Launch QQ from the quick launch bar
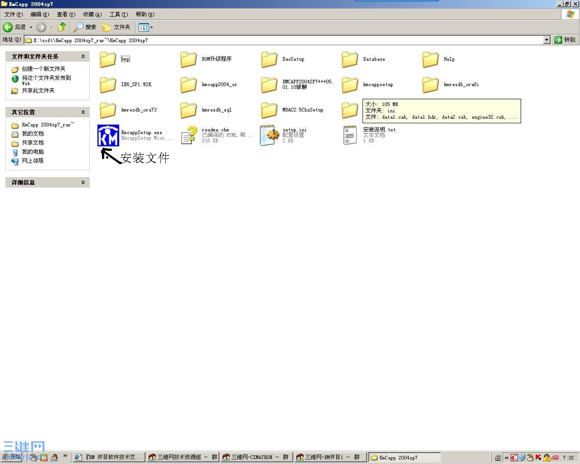The image size is (580, 464). tap(54, 458)
